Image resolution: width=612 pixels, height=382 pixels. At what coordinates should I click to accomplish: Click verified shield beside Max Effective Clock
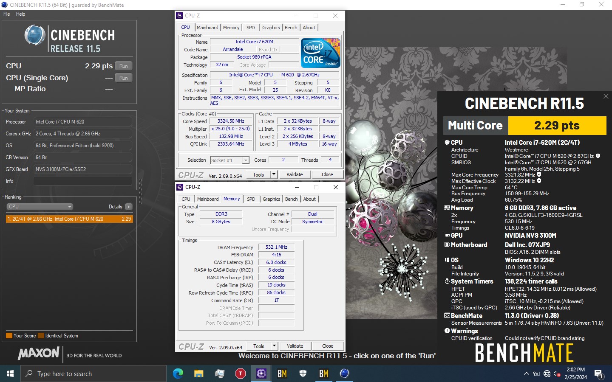click(539, 181)
